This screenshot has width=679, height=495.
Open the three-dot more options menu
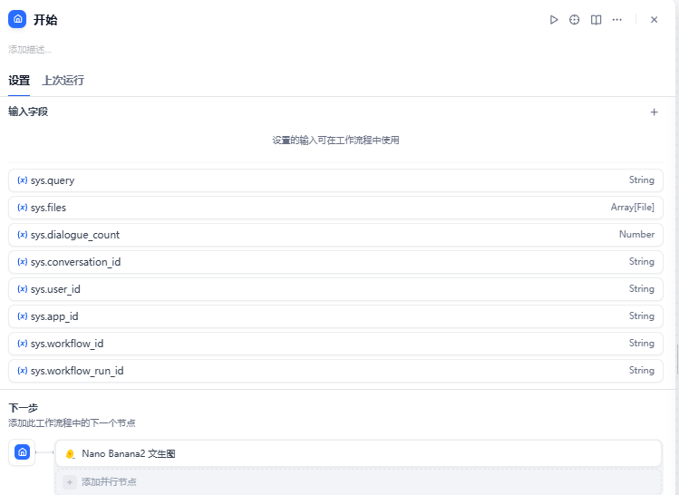617,20
